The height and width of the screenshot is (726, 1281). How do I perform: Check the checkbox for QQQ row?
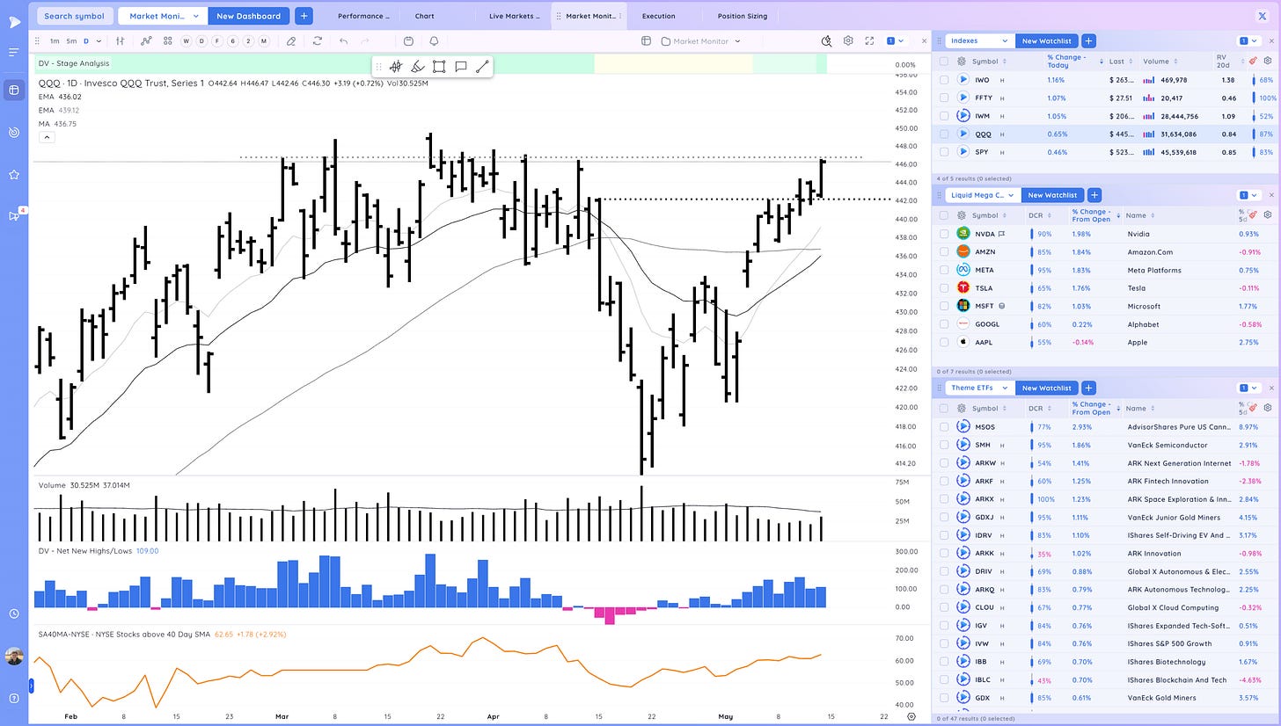click(x=943, y=134)
